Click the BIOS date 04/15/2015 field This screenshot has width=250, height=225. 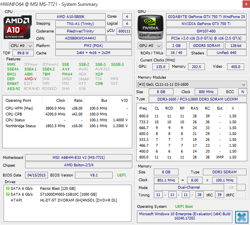tap(36, 175)
